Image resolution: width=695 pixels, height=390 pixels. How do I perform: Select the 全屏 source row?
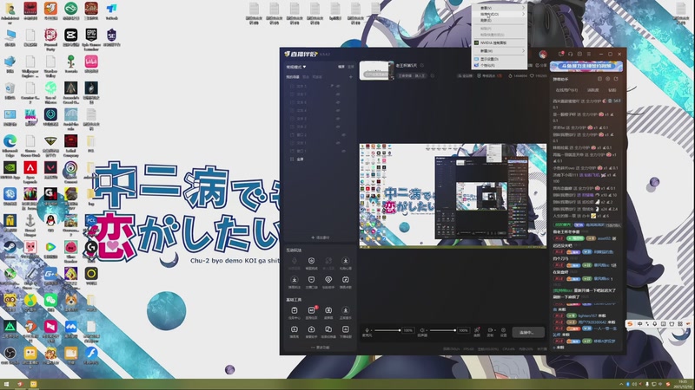coord(317,159)
